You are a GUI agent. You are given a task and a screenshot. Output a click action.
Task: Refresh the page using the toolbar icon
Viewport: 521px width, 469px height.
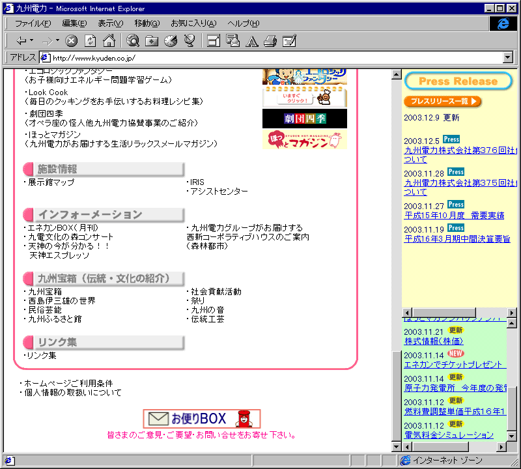(x=90, y=41)
